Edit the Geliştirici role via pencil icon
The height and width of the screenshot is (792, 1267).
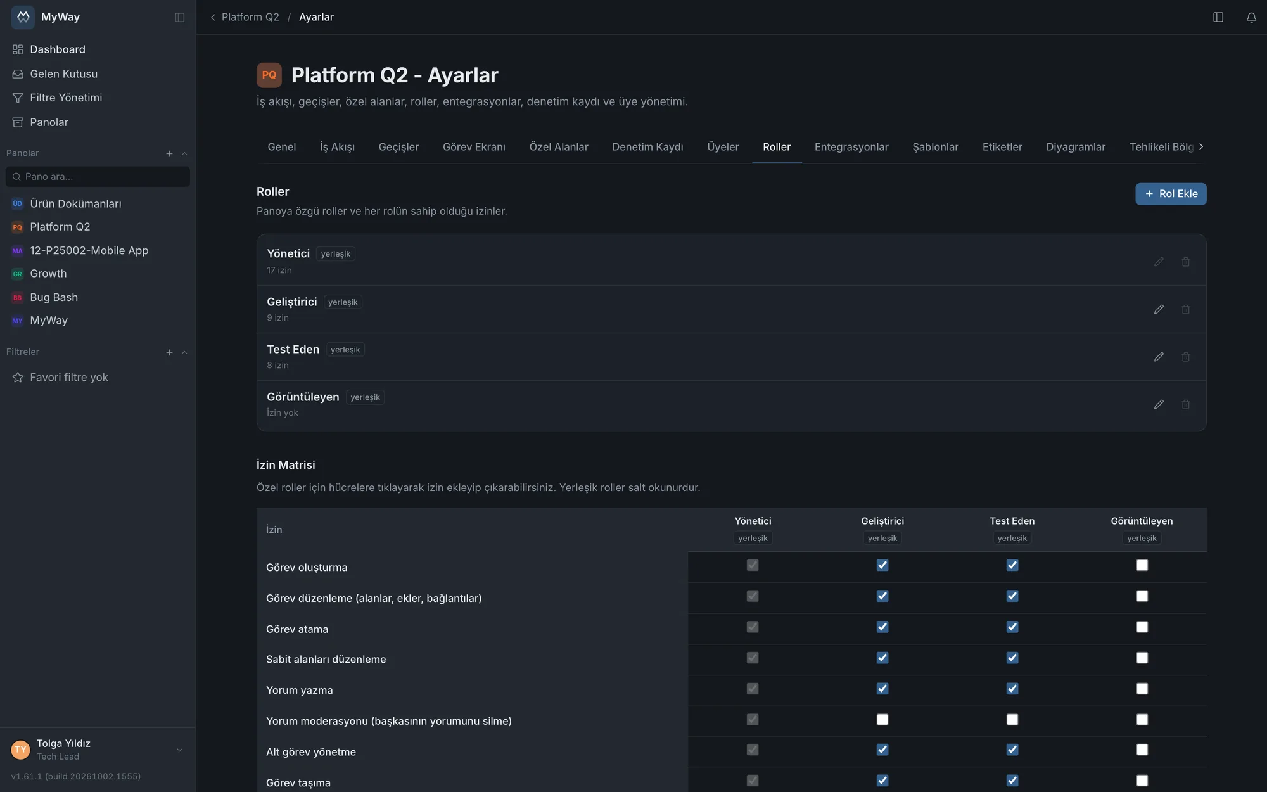coord(1159,309)
